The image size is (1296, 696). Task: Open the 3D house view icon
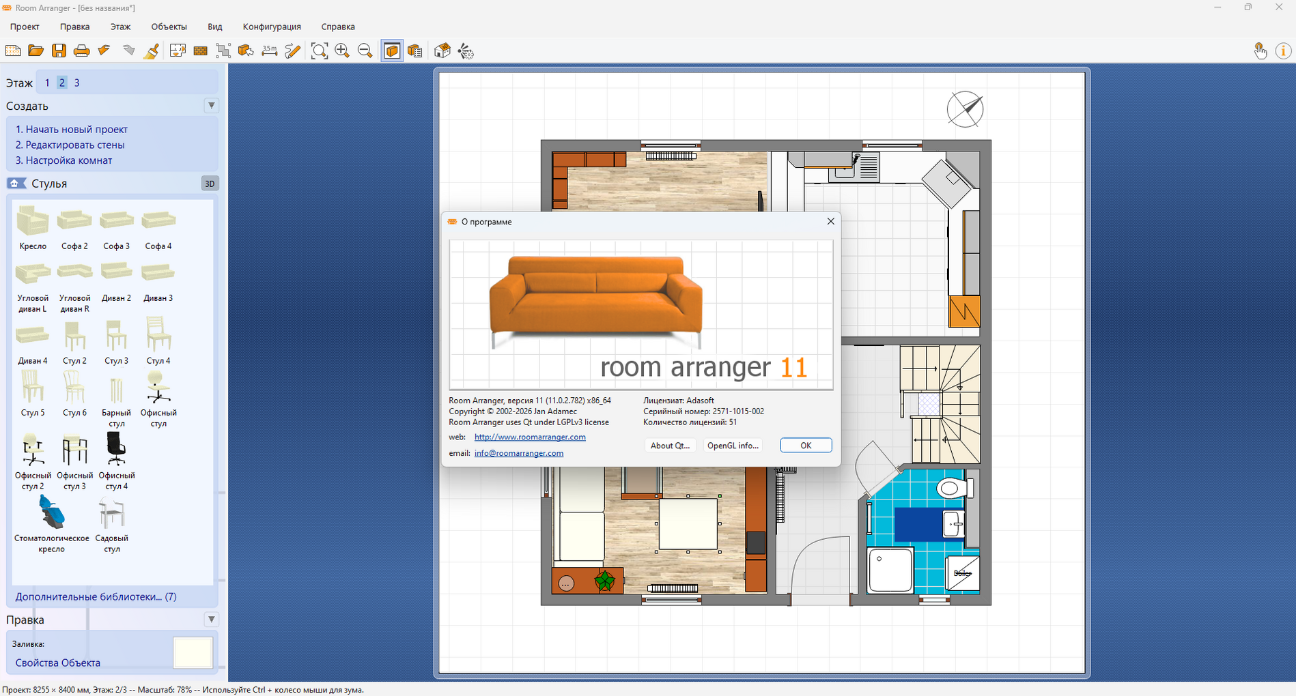442,50
